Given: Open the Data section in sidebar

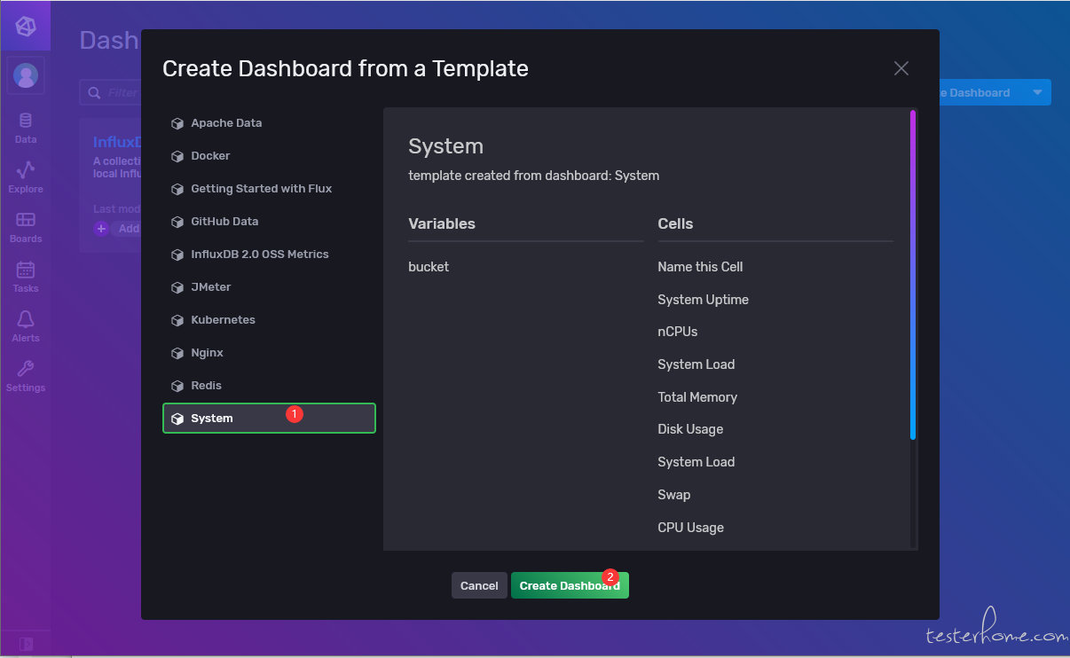Looking at the screenshot, I should (x=26, y=128).
